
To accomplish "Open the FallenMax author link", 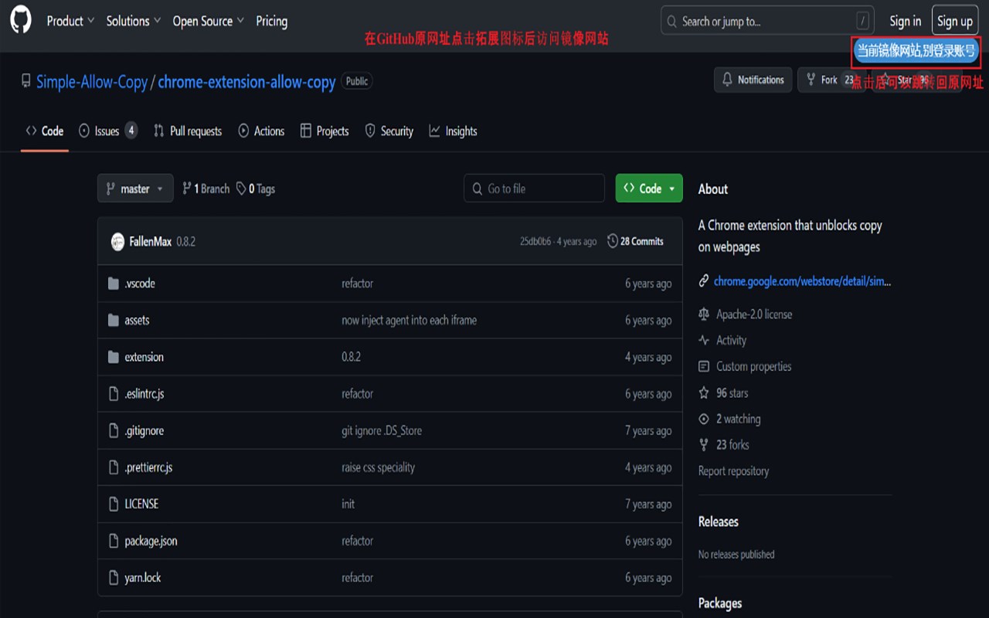I will 151,242.
